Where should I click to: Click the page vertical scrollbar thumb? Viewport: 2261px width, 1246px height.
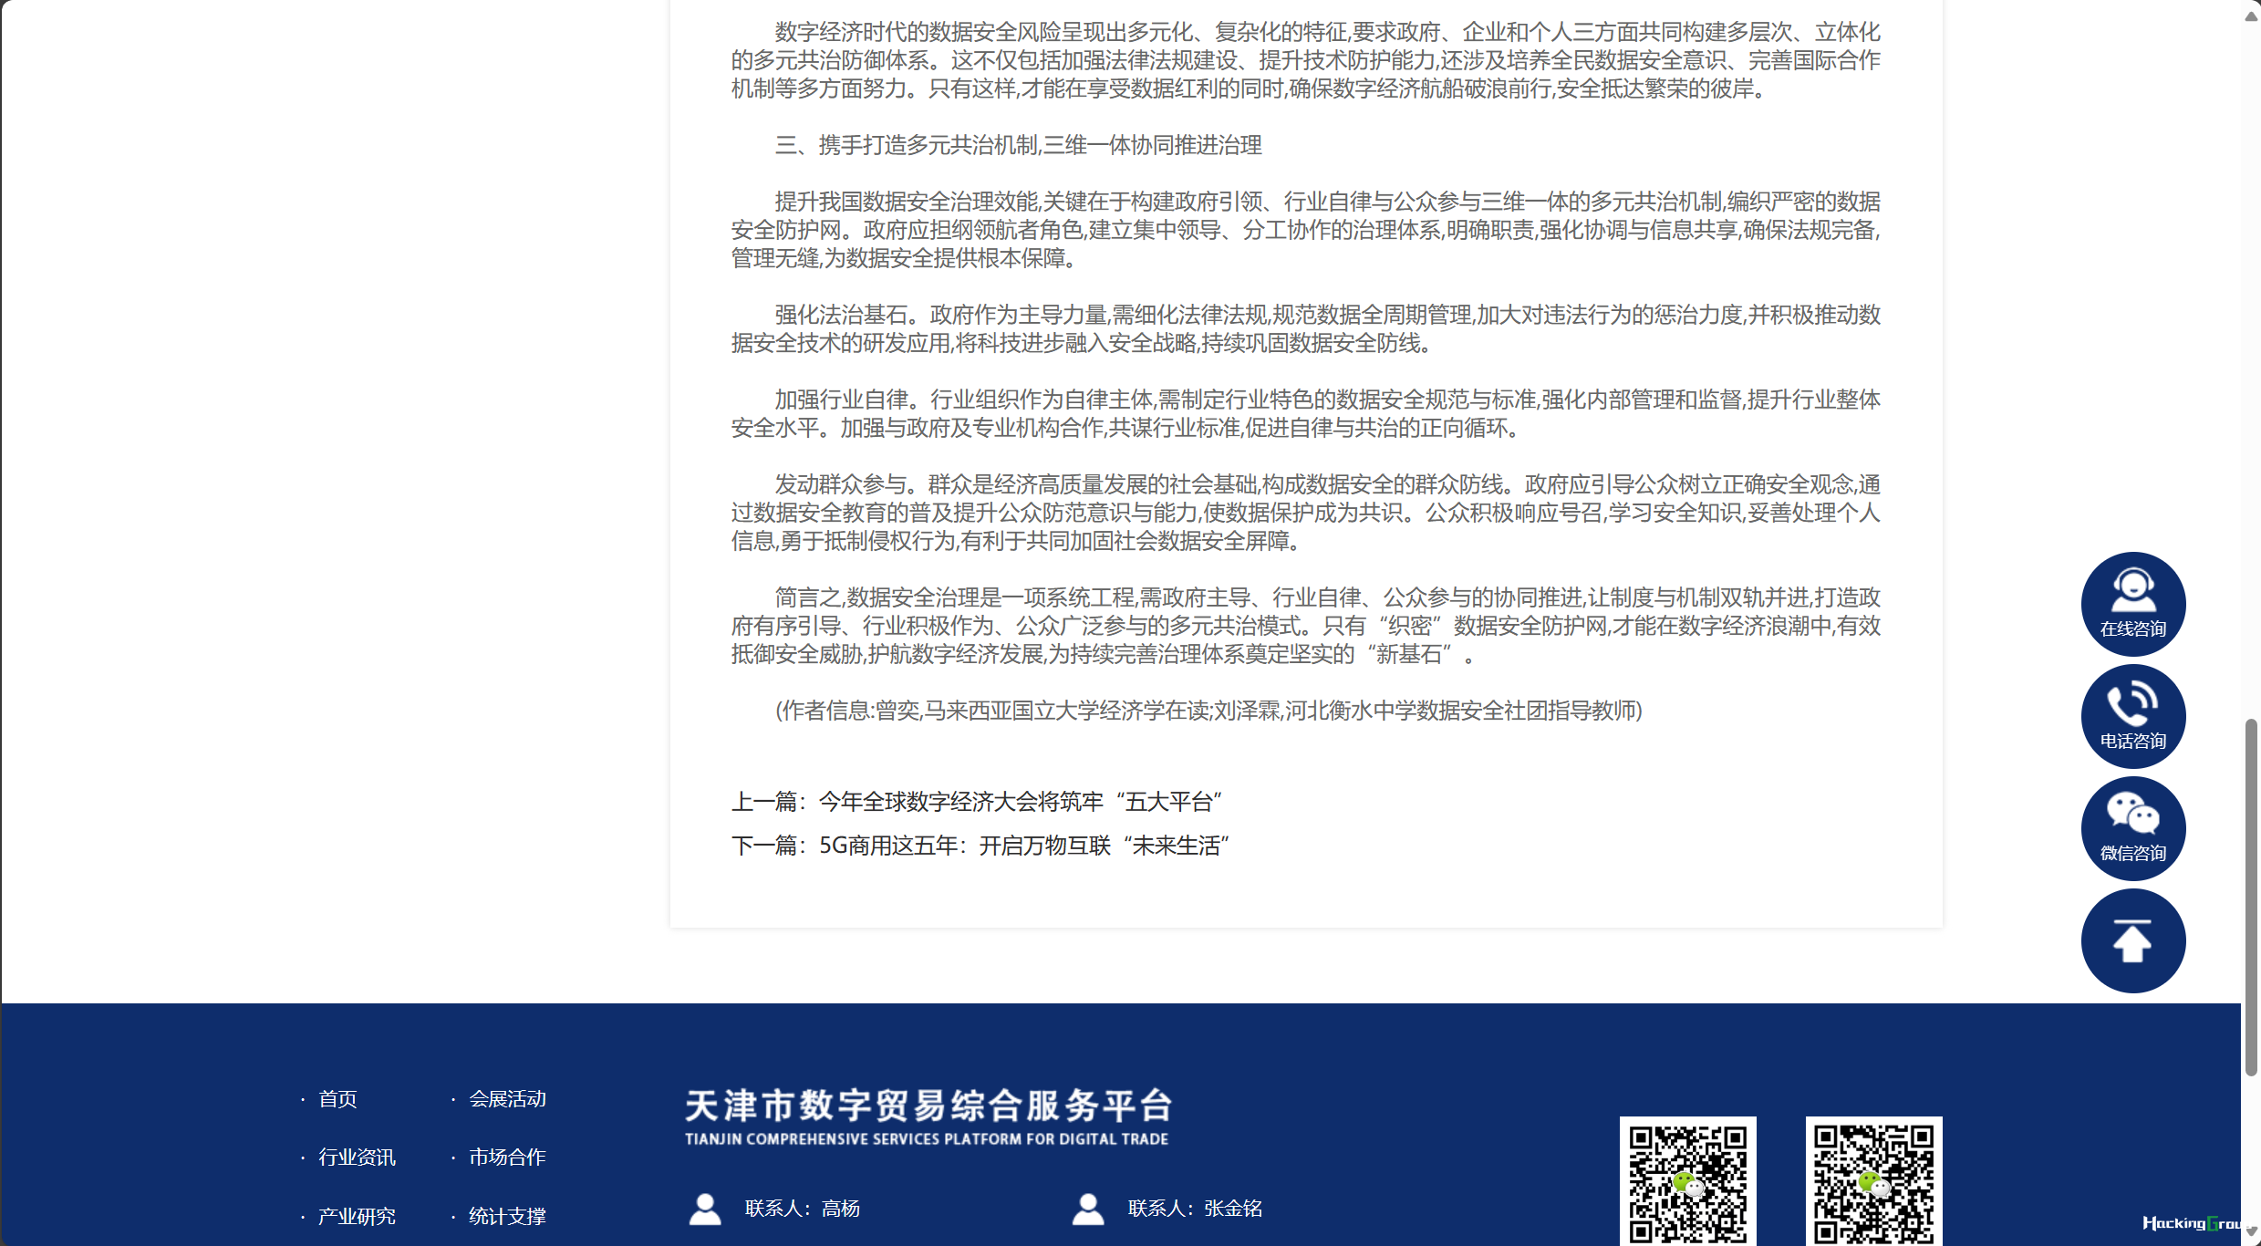coord(2251,898)
